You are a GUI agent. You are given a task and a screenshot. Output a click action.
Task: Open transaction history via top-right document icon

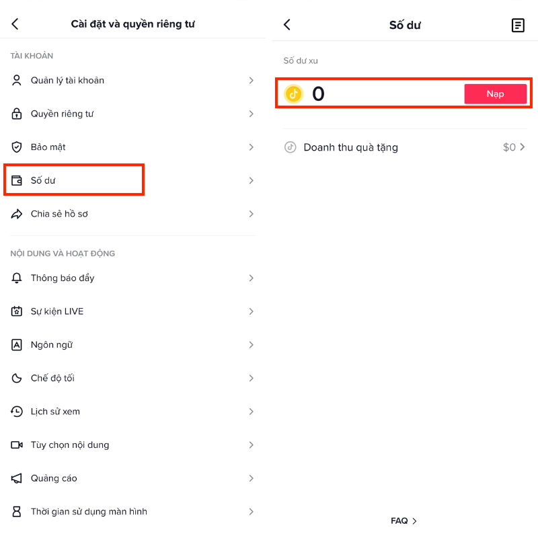[518, 25]
